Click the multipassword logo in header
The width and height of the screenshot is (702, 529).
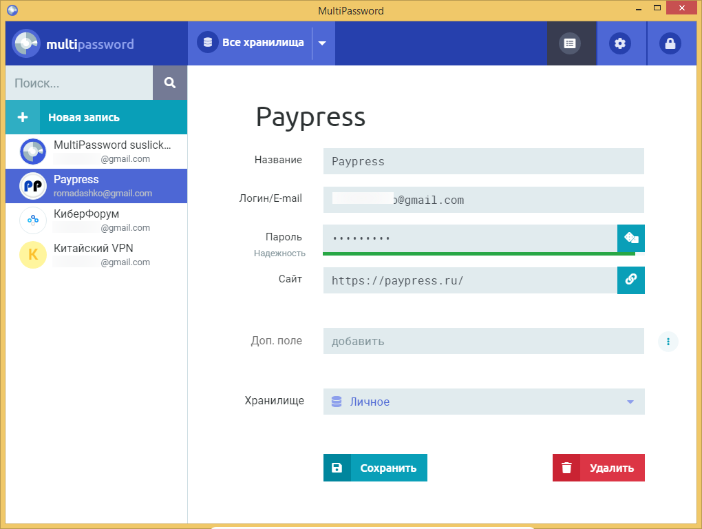tap(74, 43)
